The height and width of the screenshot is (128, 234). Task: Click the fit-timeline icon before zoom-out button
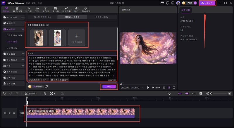point(201,94)
